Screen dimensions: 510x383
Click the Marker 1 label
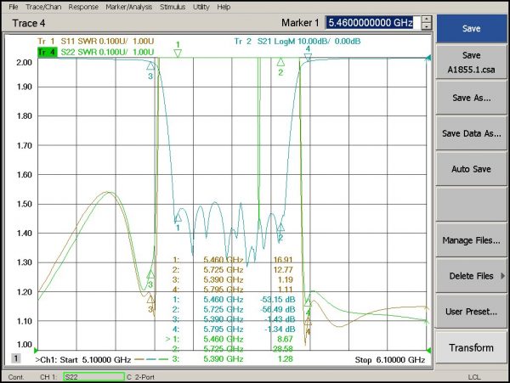pos(300,23)
